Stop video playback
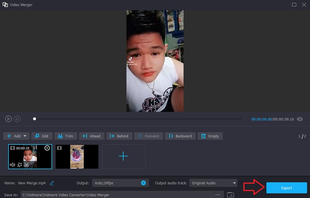This screenshot has width=310, height=198. click(17, 119)
